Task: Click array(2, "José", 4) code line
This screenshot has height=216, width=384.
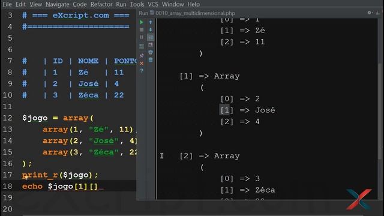Action: [x=89, y=141]
